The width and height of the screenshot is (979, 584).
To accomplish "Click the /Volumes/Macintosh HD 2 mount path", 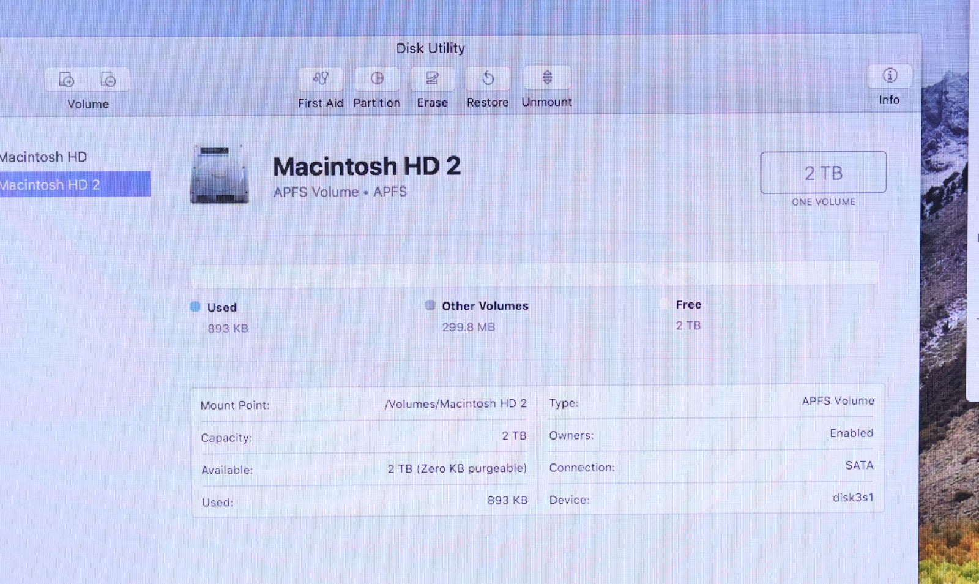I will 455,404.
